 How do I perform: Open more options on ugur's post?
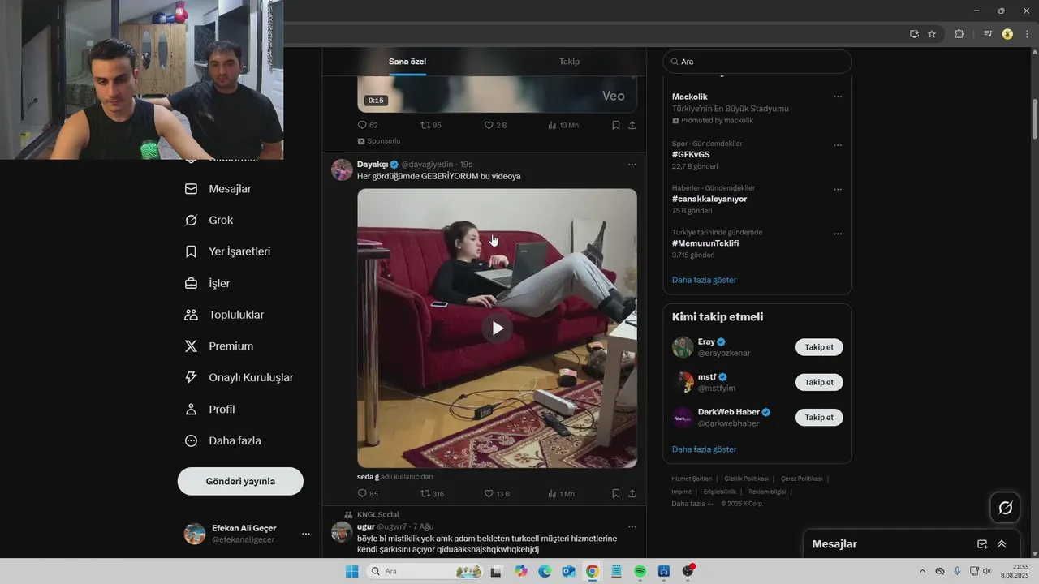632,526
